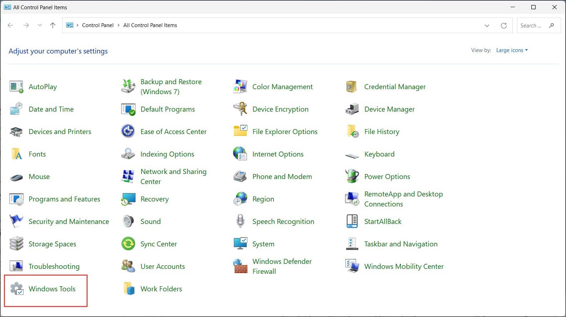
Task: Click the Control Panel breadcrumb
Action: (98, 25)
